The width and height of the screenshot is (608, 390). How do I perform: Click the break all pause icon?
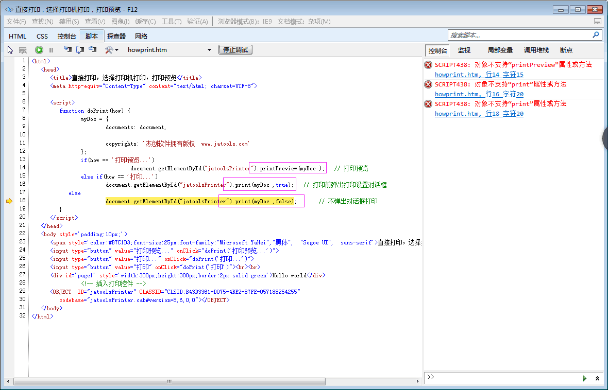51,50
